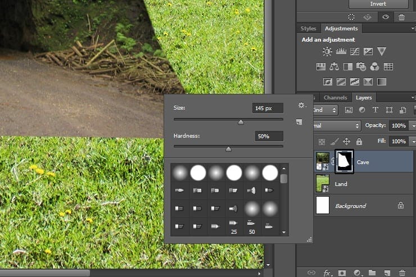The image size is (416, 277).
Task: Add a Levels adjustment
Action: click(341, 51)
